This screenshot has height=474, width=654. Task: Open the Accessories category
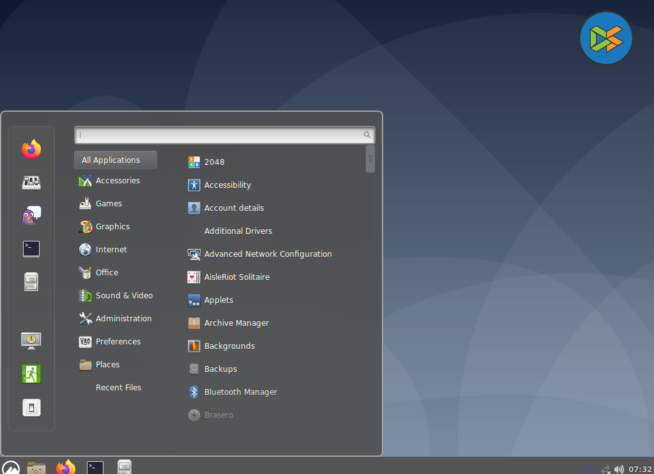coord(118,181)
